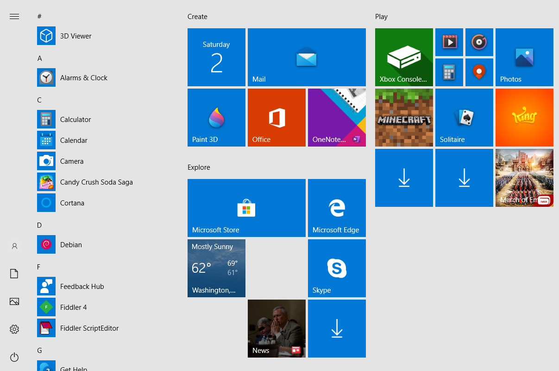Open the Mail tile
Screen dimensions: 559x371
(x=307, y=57)
